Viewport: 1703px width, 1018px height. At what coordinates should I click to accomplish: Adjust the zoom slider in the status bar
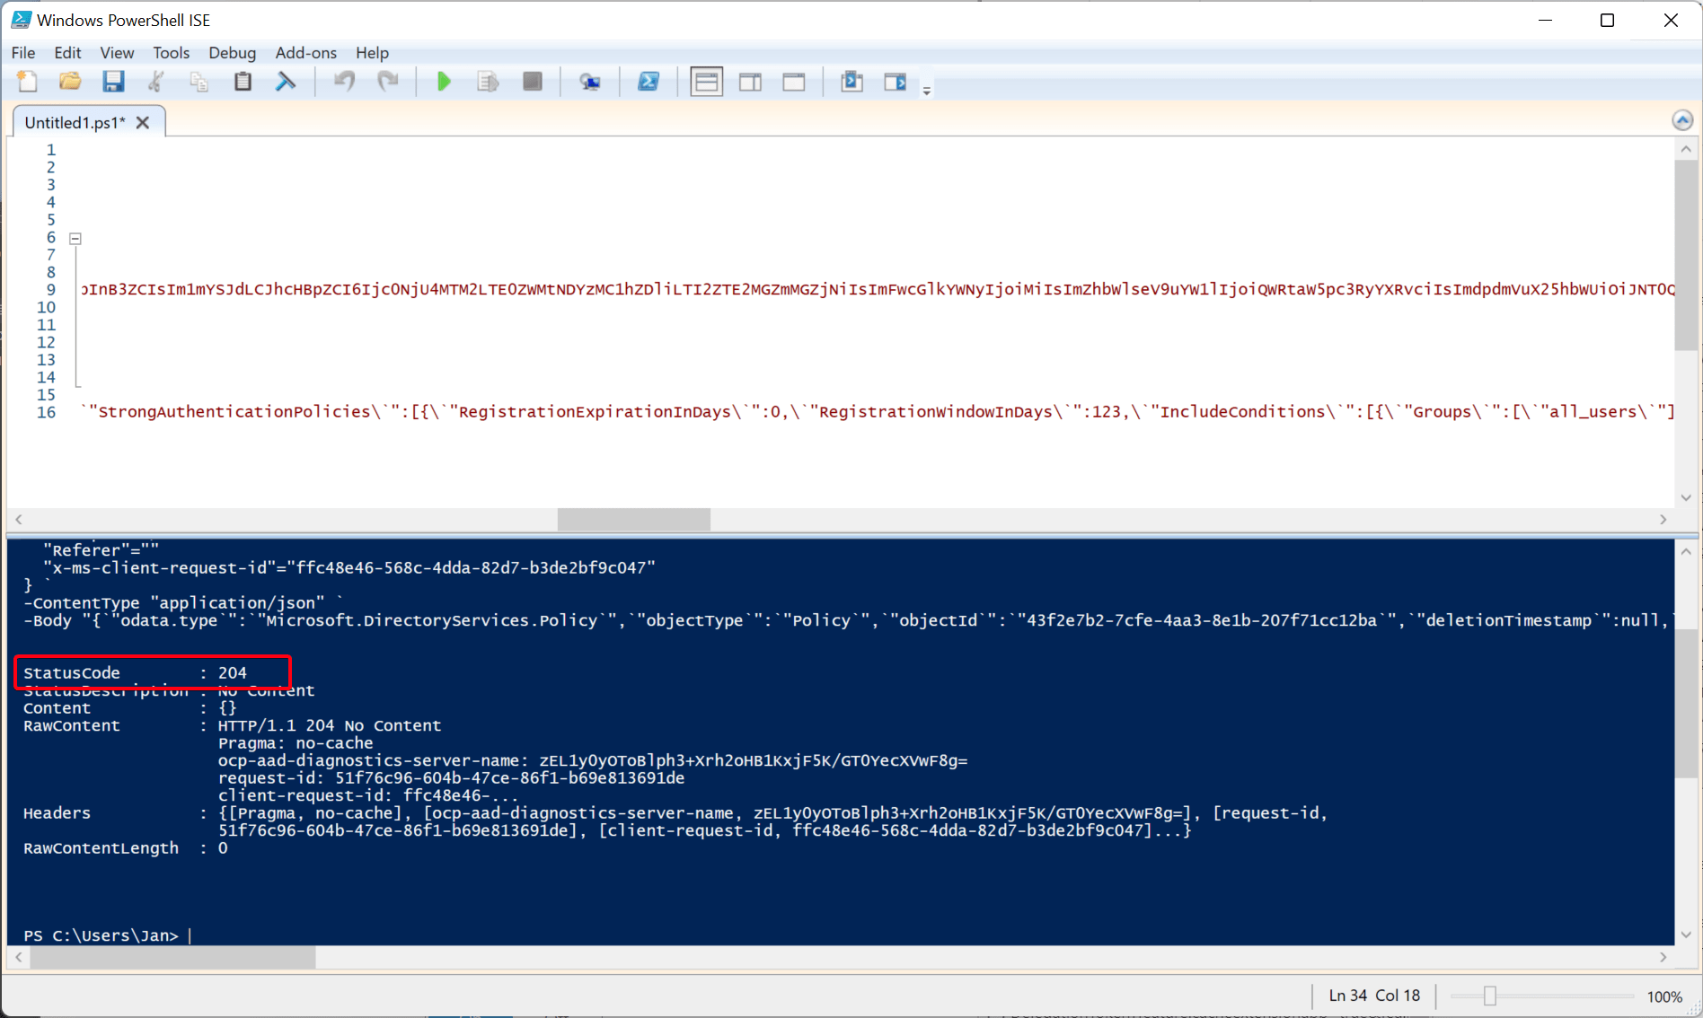coord(1490,996)
